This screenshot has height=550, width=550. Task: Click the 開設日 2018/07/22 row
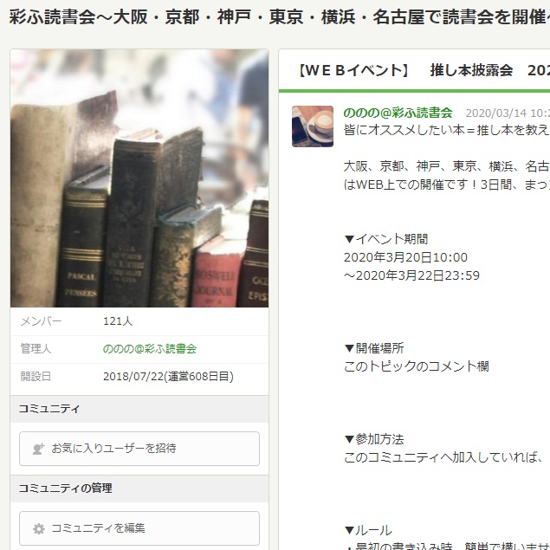pyautogui.click(x=139, y=377)
